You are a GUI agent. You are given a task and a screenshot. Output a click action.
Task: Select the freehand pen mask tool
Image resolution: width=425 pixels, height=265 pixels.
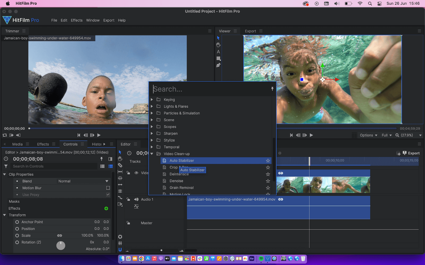(x=218, y=65)
